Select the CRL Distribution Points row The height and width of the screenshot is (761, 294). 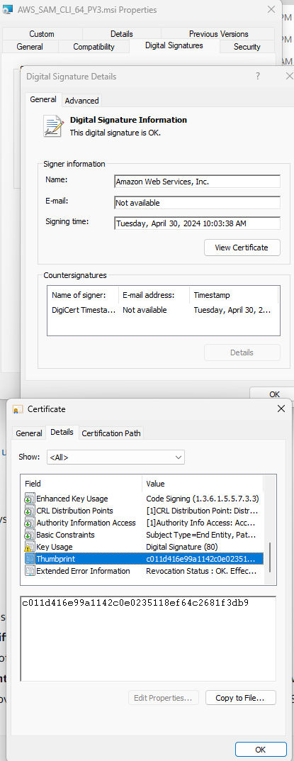point(143,511)
